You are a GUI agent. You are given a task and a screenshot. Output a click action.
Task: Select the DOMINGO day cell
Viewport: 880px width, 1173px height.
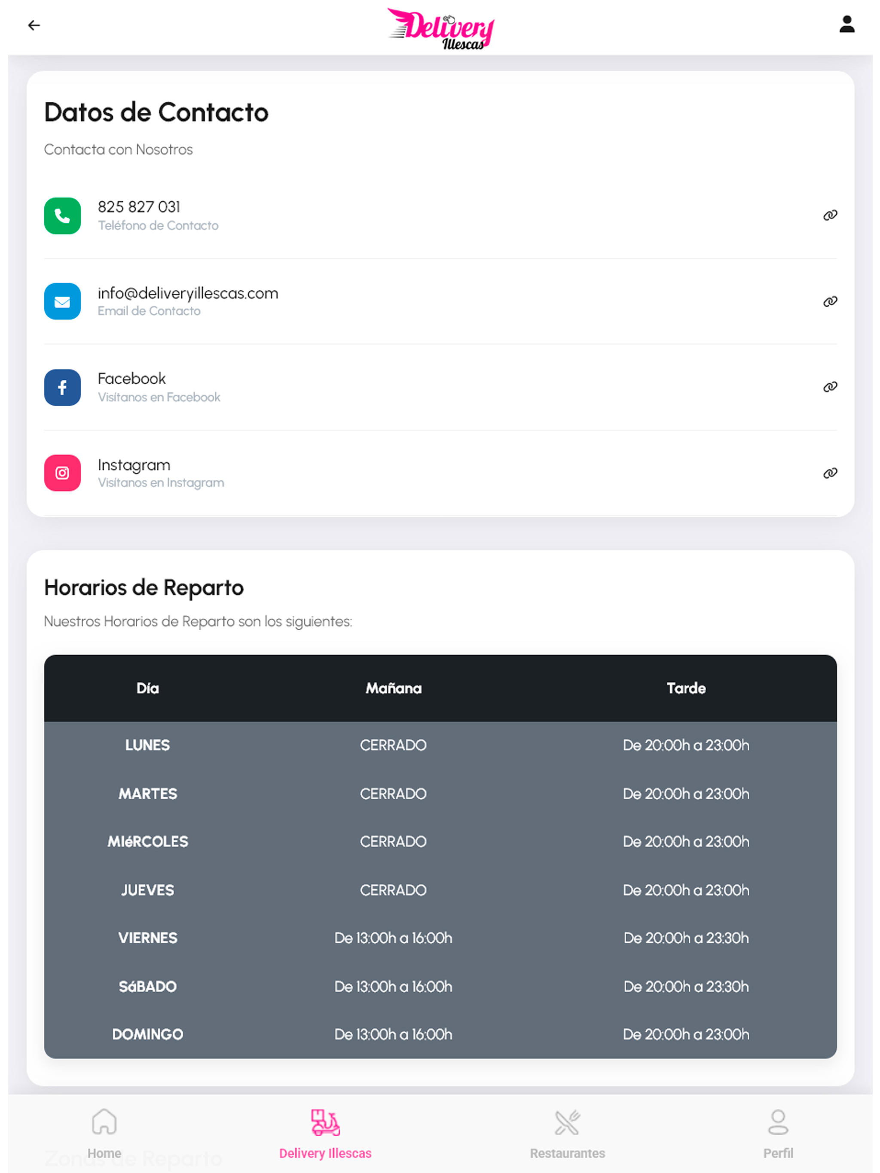(147, 1035)
